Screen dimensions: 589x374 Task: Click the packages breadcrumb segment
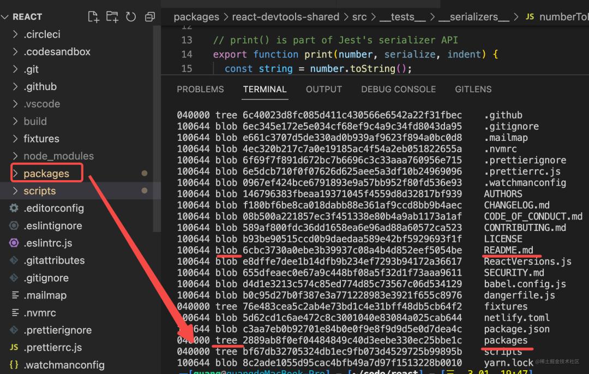click(x=196, y=17)
